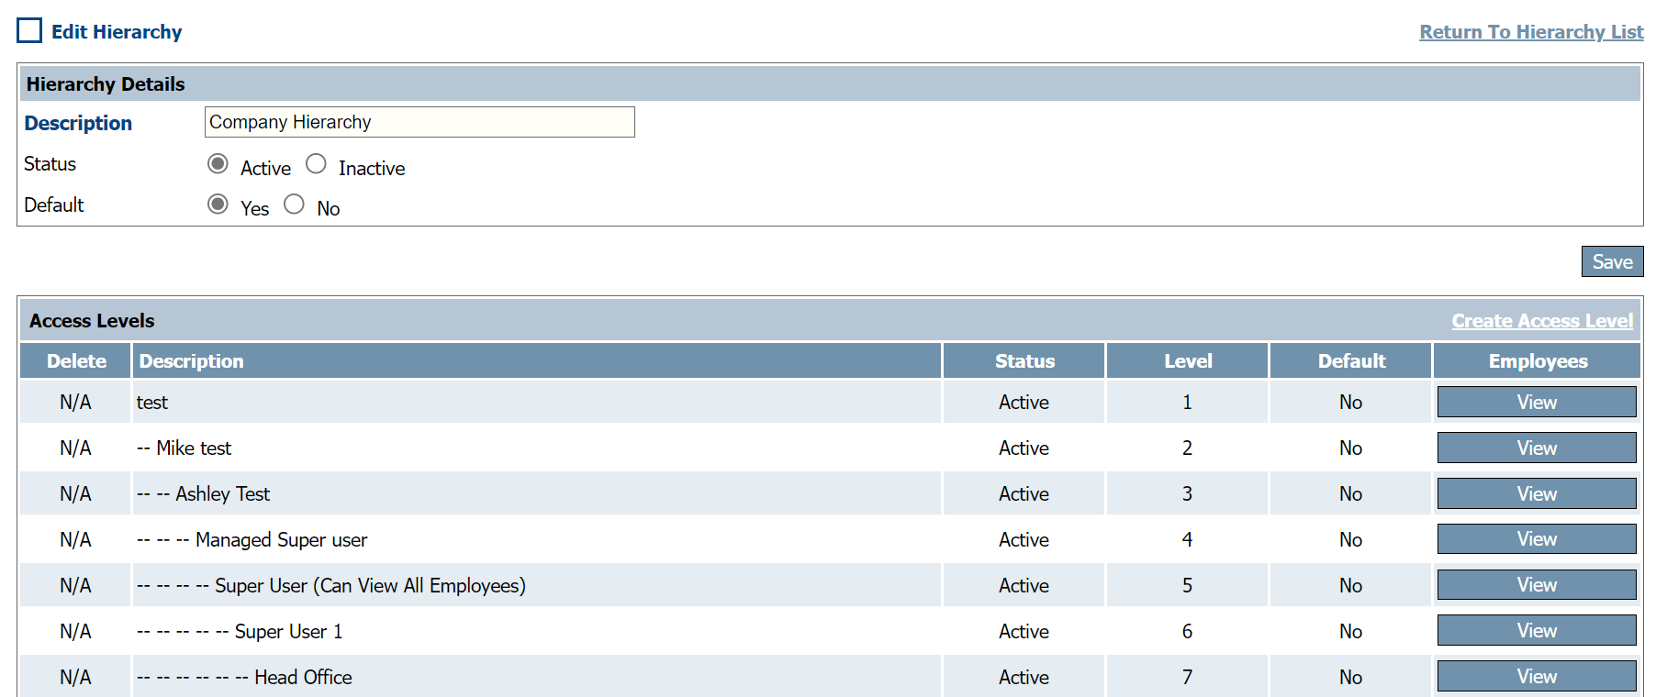This screenshot has height=697, width=1656.
Task: Open Return To Hierarchy List link
Action: (x=1531, y=32)
